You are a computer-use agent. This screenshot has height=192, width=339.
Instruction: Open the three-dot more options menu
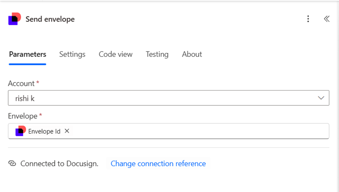(x=308, y=19)
